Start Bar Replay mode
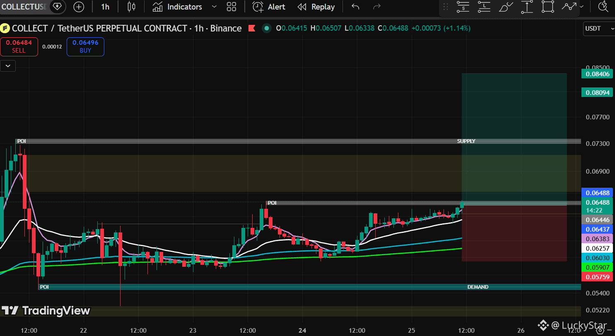The width and height of the screenshot is (615, 336). [x=316, y=7]
